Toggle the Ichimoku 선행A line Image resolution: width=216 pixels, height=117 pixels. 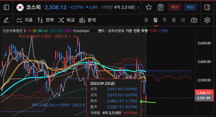[153, 31]
